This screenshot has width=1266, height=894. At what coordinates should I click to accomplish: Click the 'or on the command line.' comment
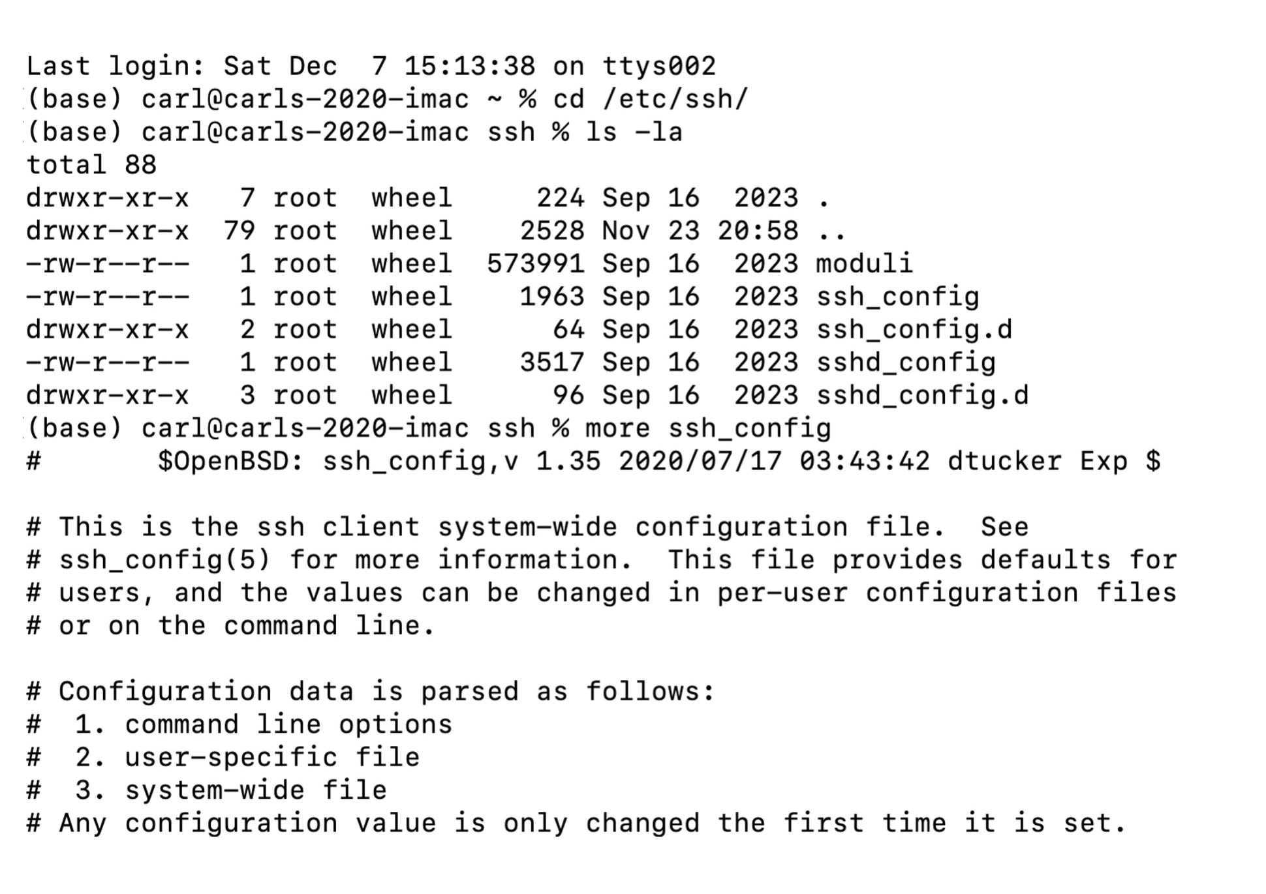click(247, 625)
